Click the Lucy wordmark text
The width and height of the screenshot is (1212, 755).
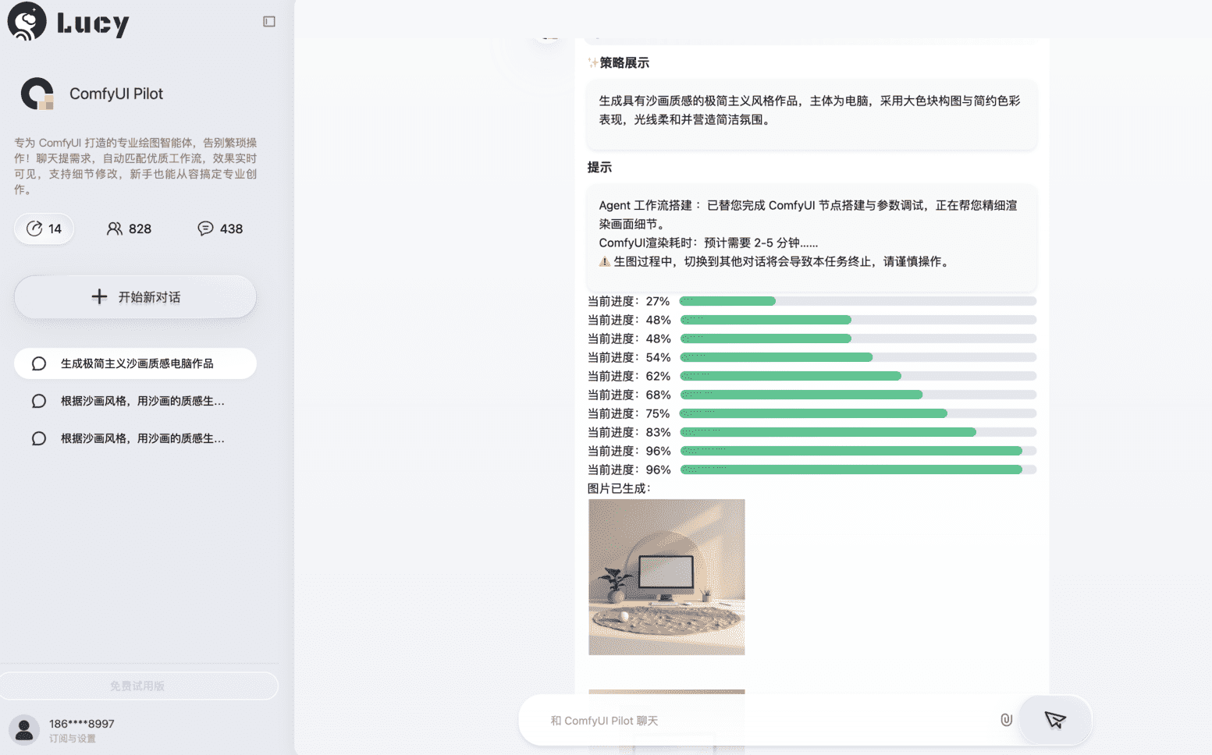pos(93,23)
